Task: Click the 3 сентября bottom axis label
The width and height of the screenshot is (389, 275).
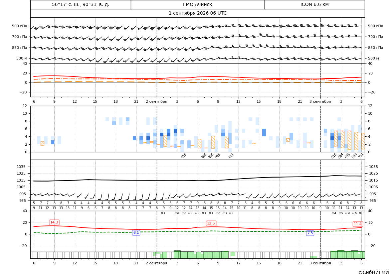Action: pos(320,263)
